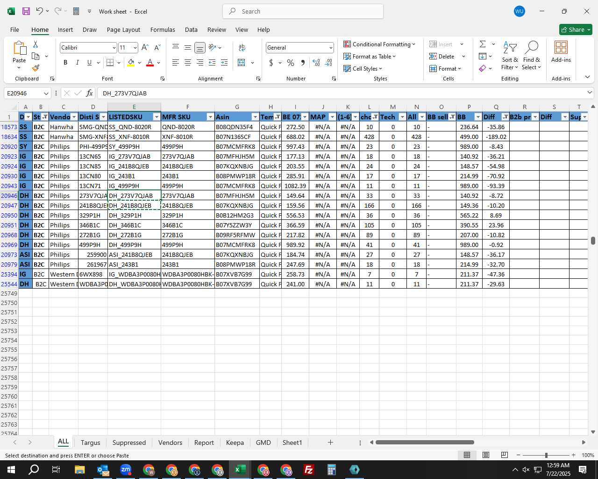Click the Format Painter brush icon
Image resolution: width=598 pixels, height=479 pixels.
36,68
